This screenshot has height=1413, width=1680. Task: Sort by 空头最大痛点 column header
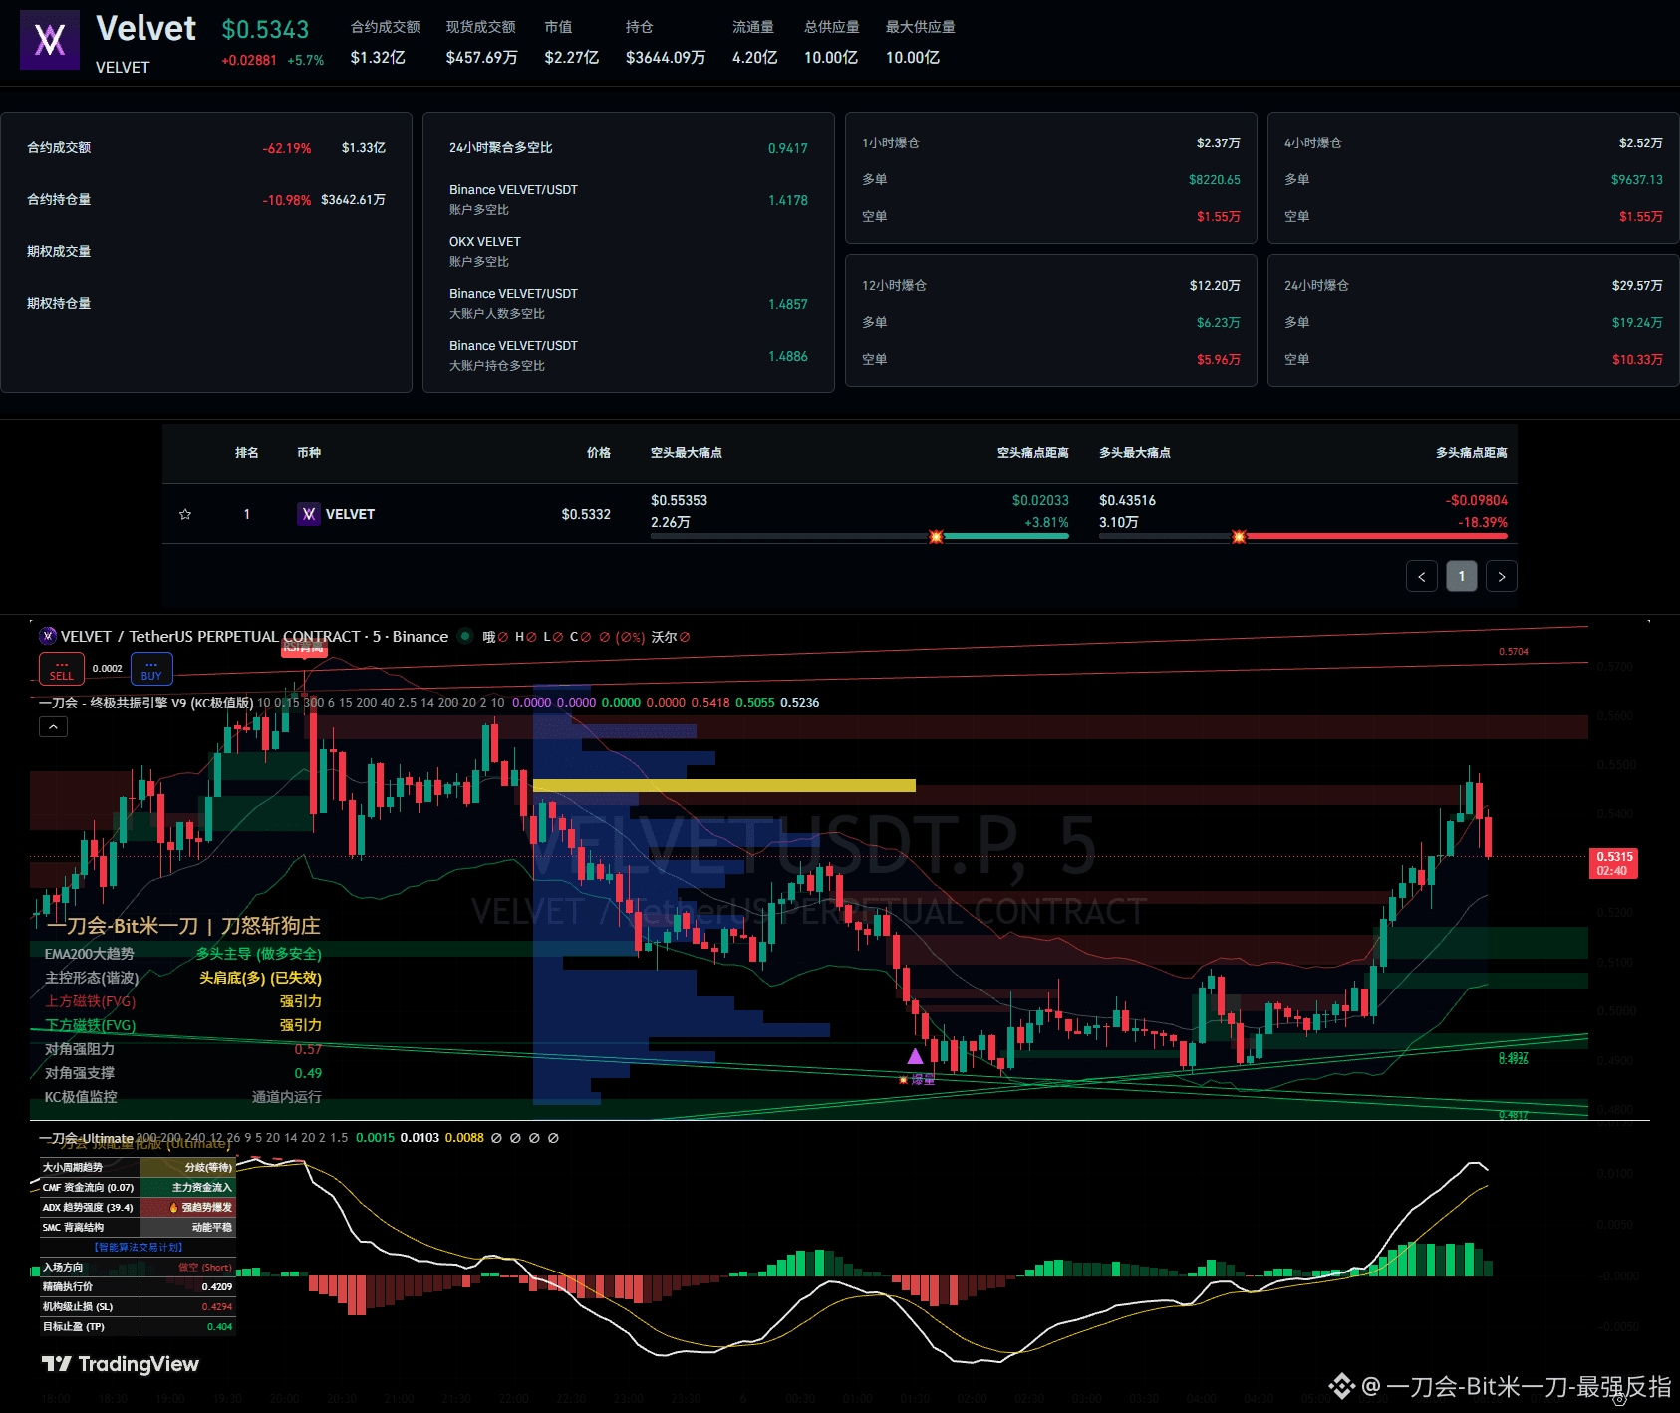(x=687, y=453)
